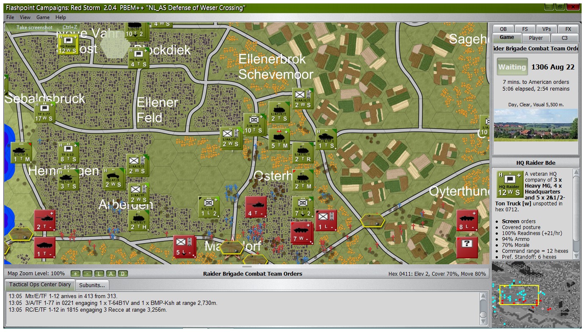Viewport: 585px width, 332px height.
Task: Select the RC/E/TF 1 recon counter
Action: click(x=326, y=139)
